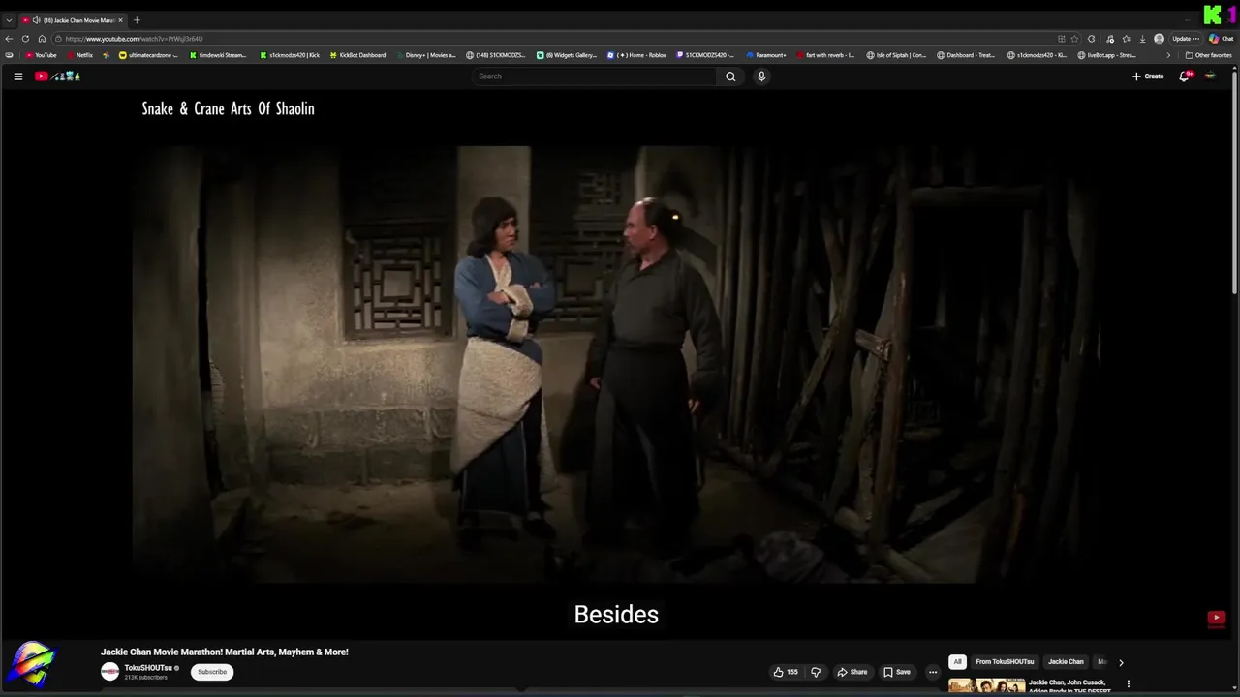The height and width of the screenshot is (697, 1240).
Task: Mute tab via speaker icon
Action: 37,20
